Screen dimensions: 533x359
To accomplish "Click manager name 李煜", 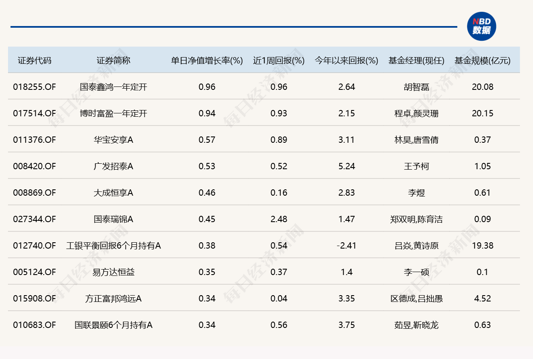I will click(416, 193).
